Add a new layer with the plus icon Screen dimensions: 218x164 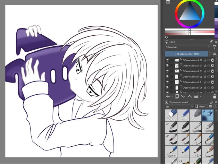tap(168, 96)
